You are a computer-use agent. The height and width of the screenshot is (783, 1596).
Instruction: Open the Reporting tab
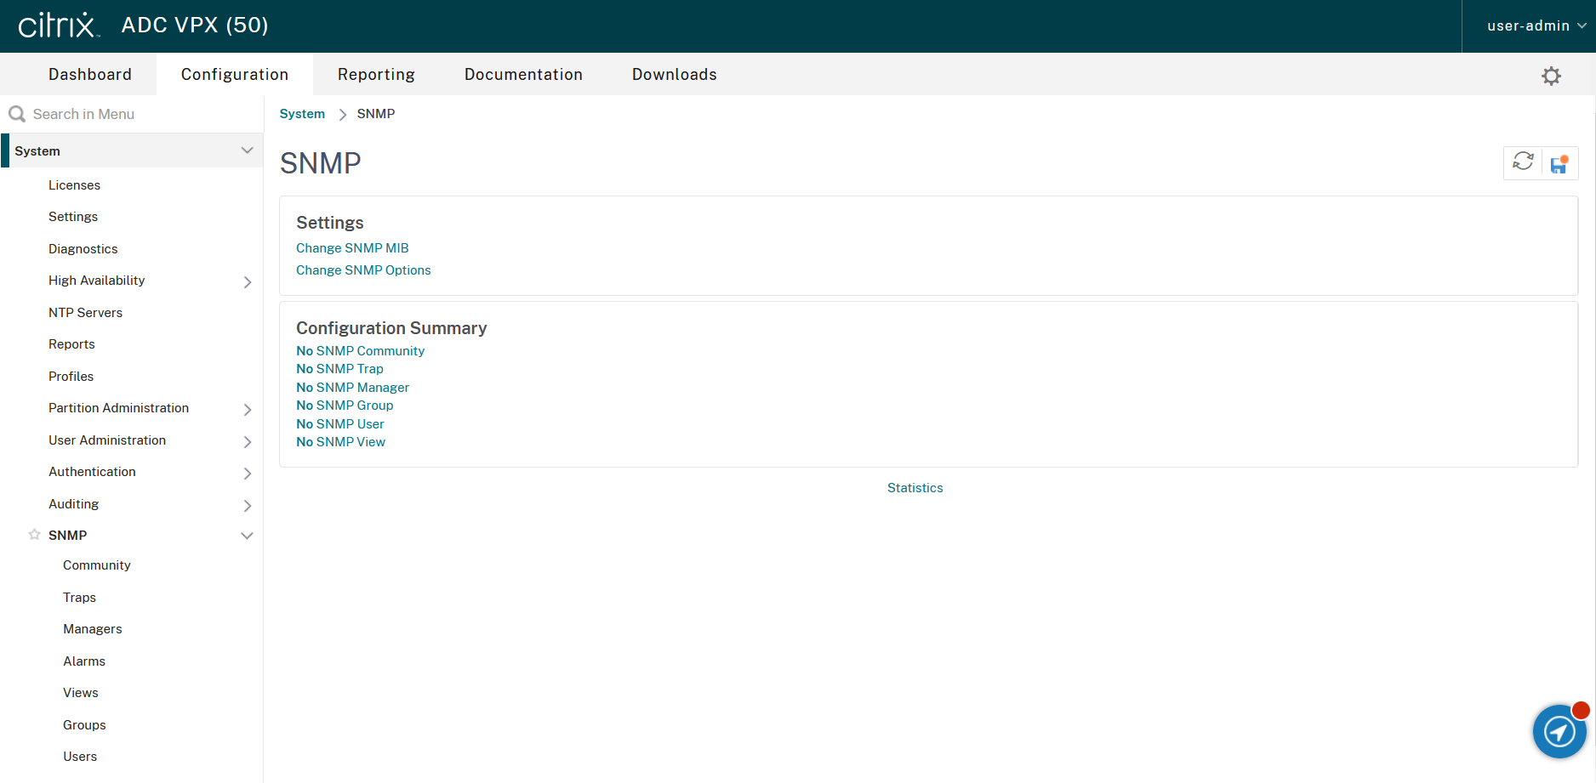(x=376, y=74)
